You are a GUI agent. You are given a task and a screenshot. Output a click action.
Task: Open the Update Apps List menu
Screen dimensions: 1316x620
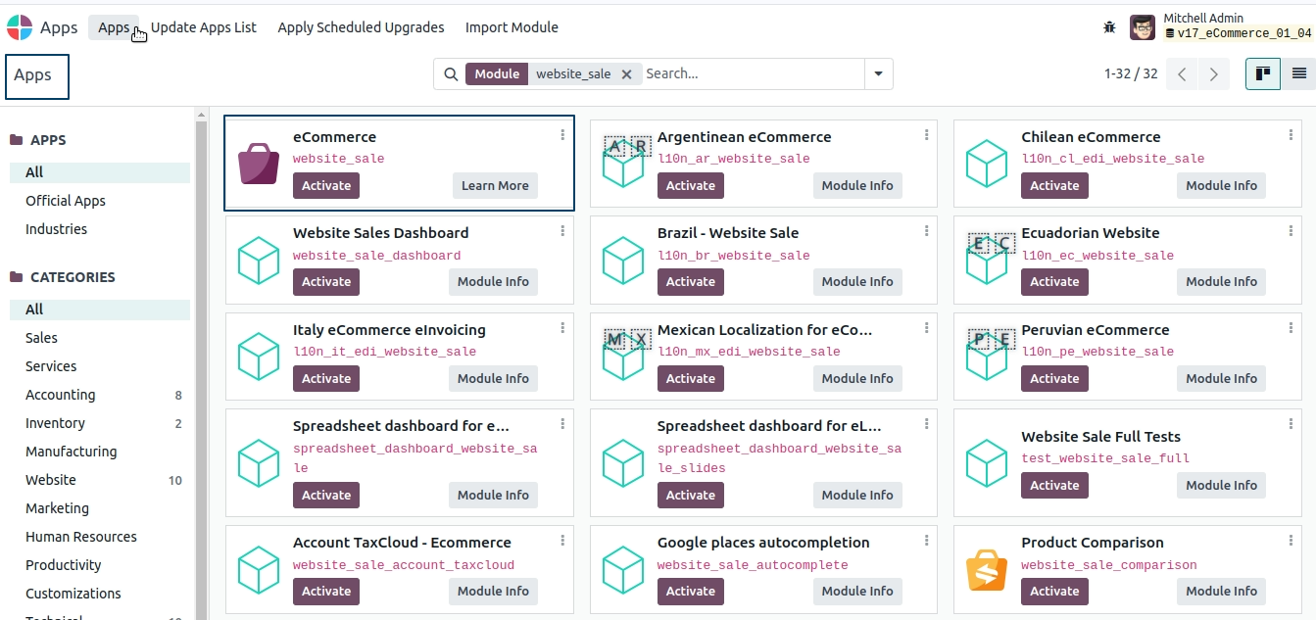tap(204, 27)
